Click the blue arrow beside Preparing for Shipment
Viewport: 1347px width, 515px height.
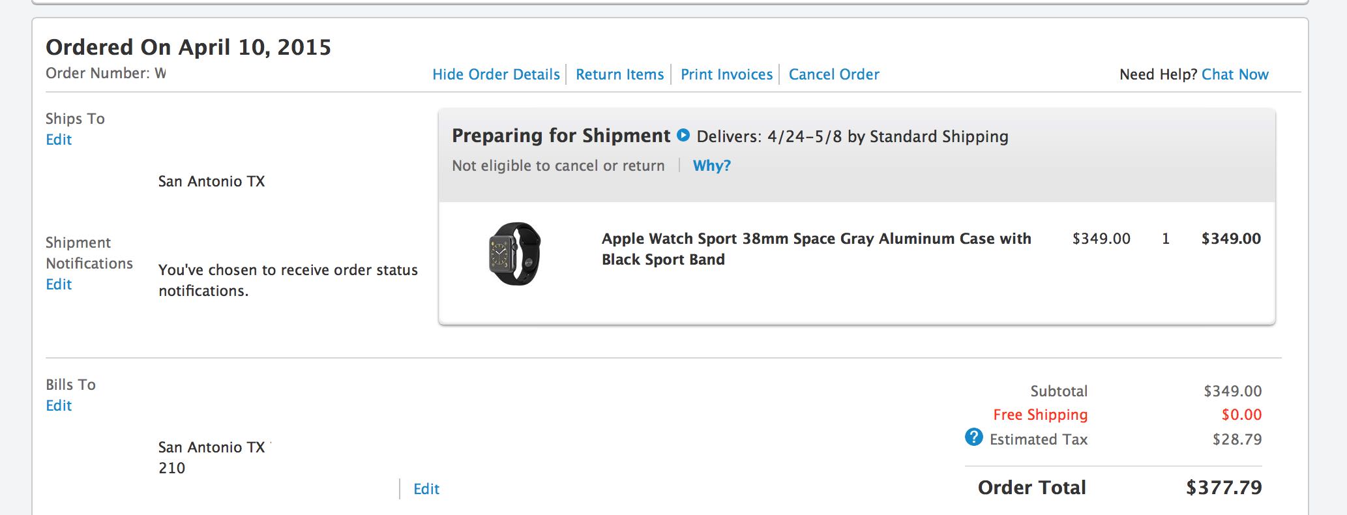[683, 136]
